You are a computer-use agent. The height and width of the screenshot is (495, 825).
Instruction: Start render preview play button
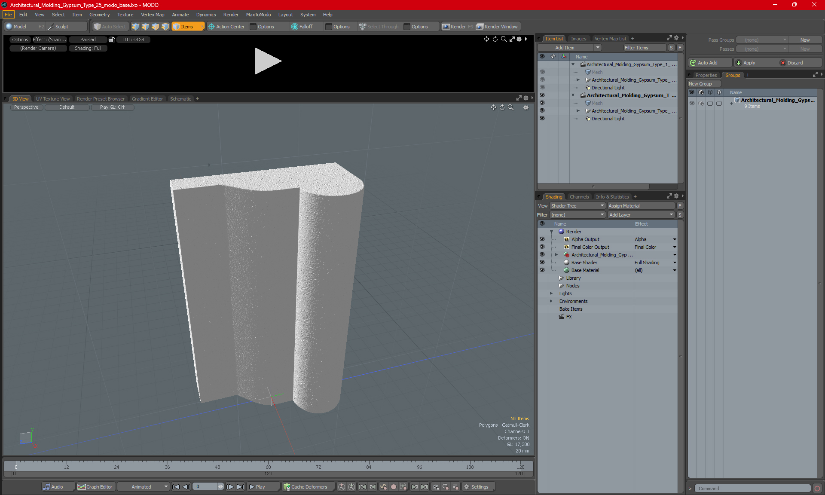coord(267,61)
